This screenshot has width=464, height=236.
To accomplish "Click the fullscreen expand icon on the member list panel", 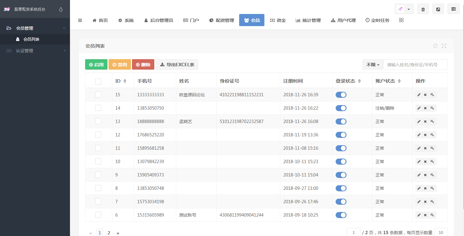I will [x=444, y=46].
